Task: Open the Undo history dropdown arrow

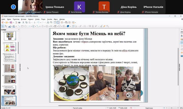Action: click(40, 22)
